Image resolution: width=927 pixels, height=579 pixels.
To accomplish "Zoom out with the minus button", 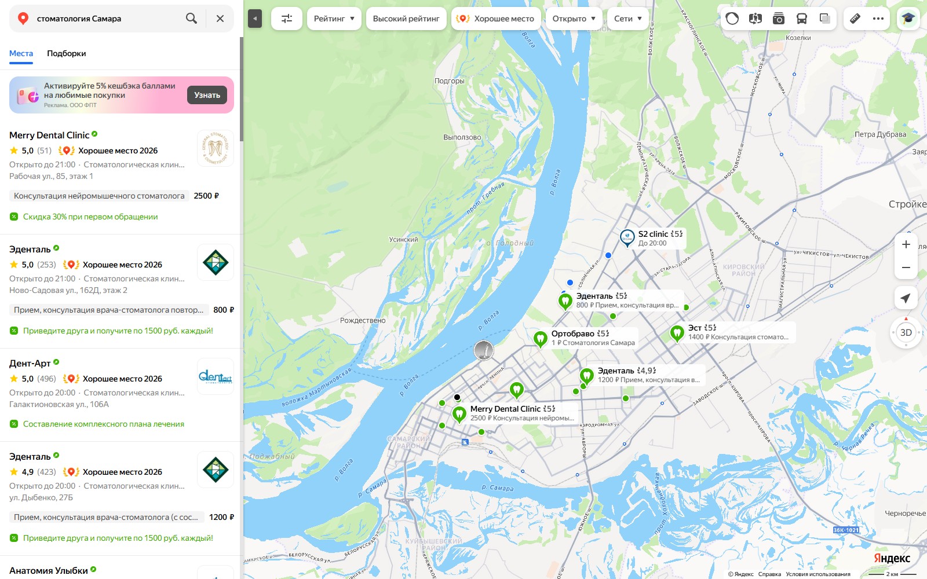I will (906, 267).
